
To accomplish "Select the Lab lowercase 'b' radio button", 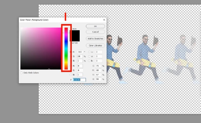I will [89, 61].
